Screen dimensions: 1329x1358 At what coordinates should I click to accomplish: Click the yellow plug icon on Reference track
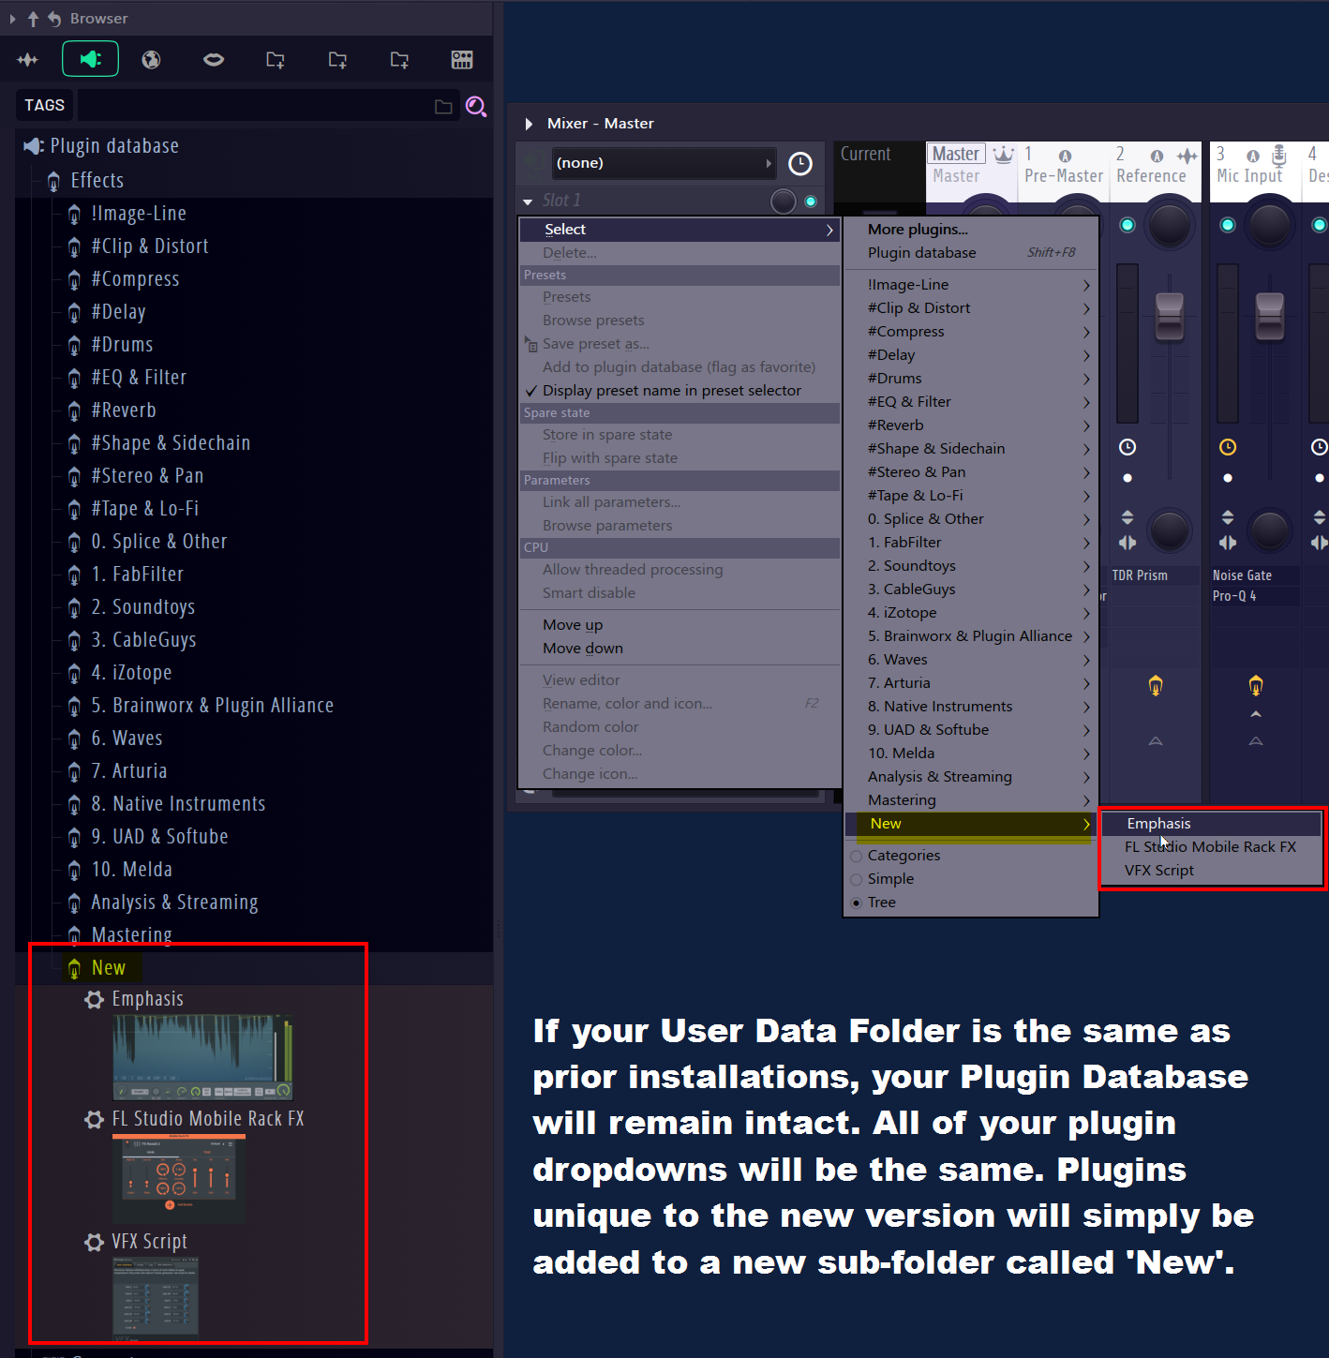1156,686
